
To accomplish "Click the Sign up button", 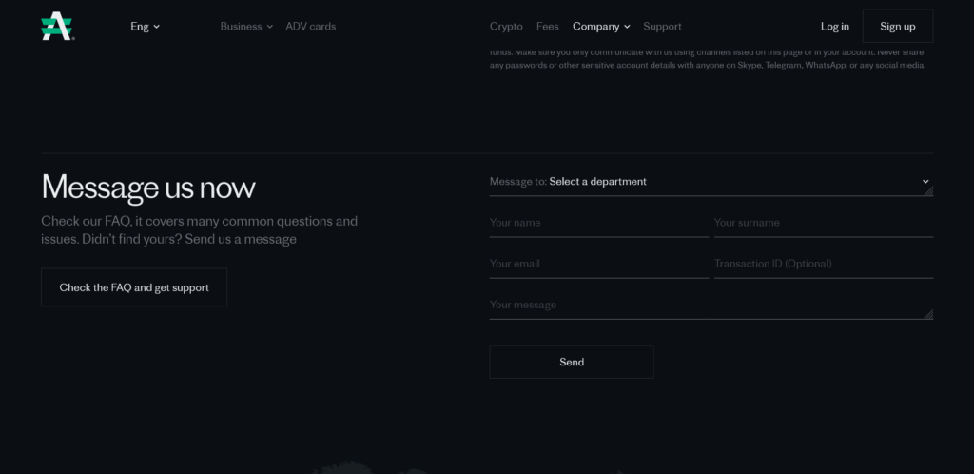I will tap(898, 26).
